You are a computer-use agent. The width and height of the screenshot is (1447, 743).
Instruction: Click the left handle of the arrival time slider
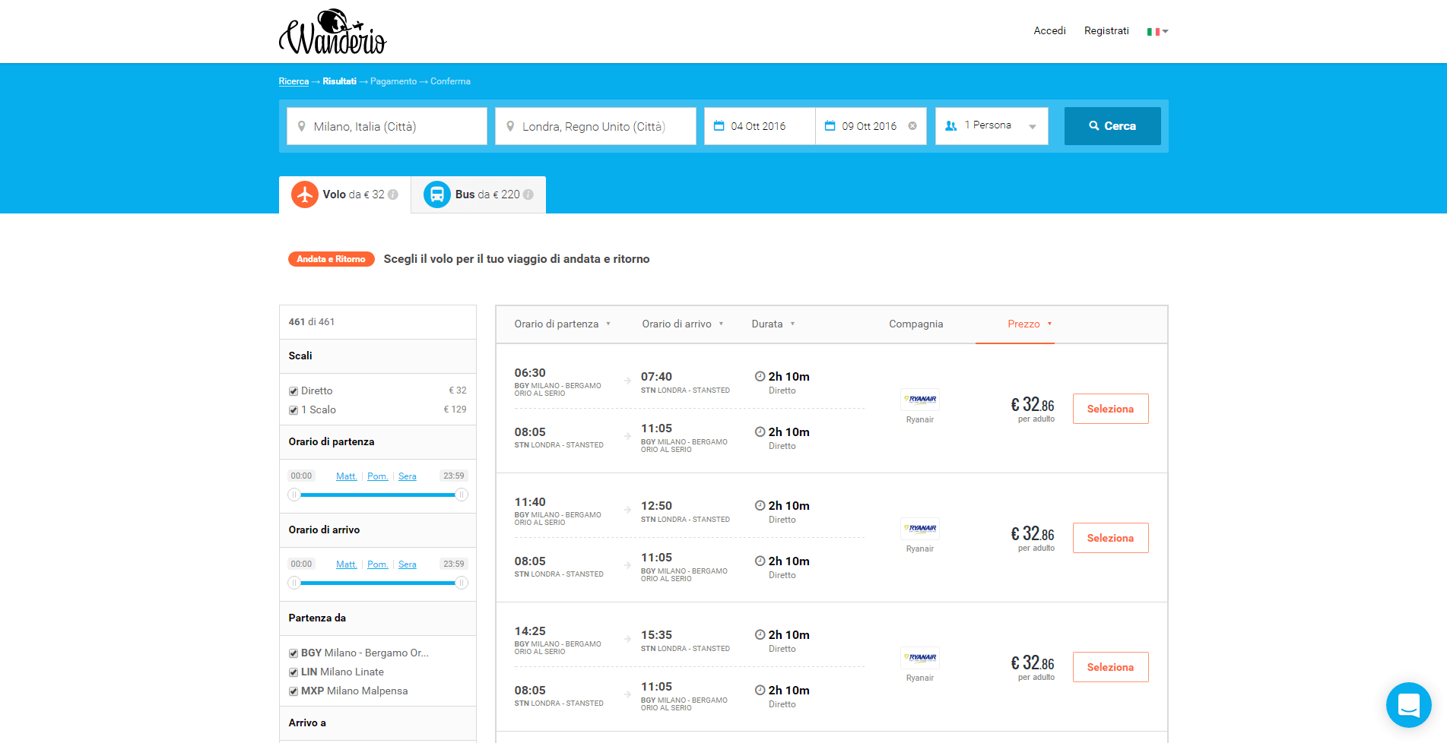click(294, 583)
